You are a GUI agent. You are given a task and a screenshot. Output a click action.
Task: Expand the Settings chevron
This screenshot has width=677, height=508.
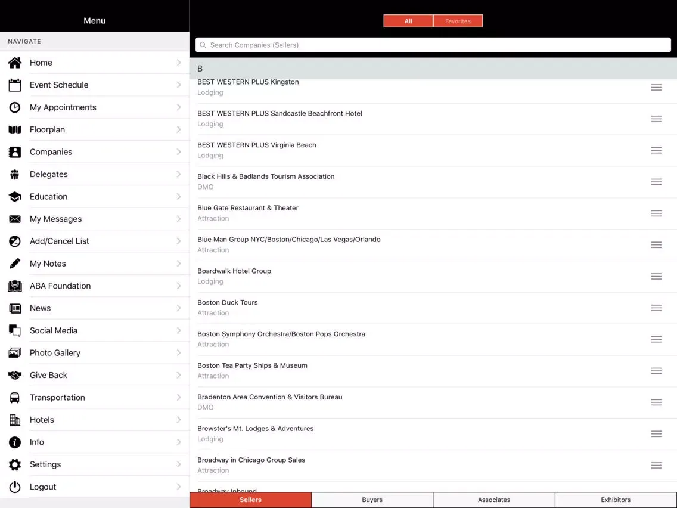pyautogui.click(x=179, y=465)
